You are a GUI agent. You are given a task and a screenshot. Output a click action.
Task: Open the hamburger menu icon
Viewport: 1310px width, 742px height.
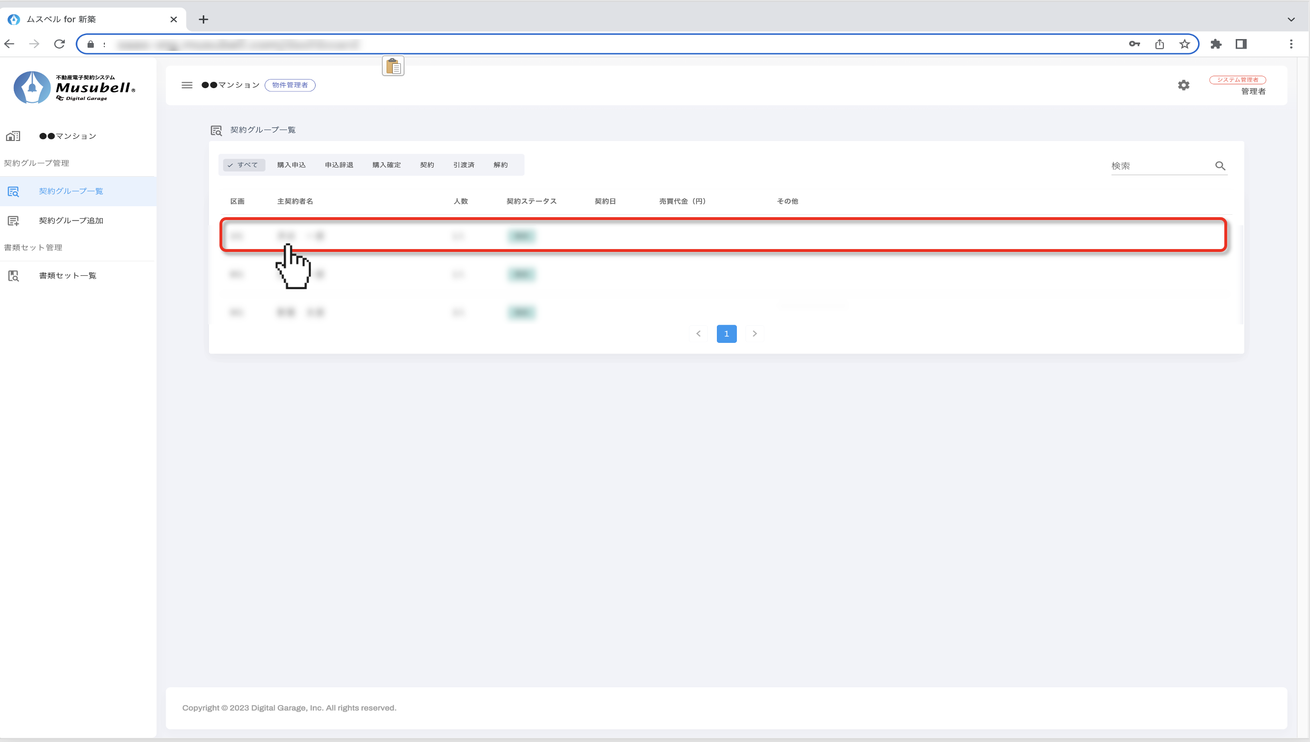coord(187,85)
